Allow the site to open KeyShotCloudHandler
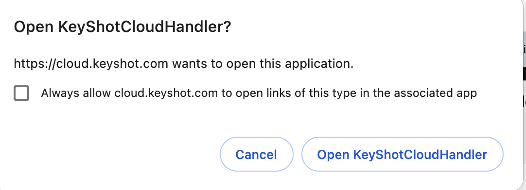This screenshot has width=526, height=190. coord(402,154)
